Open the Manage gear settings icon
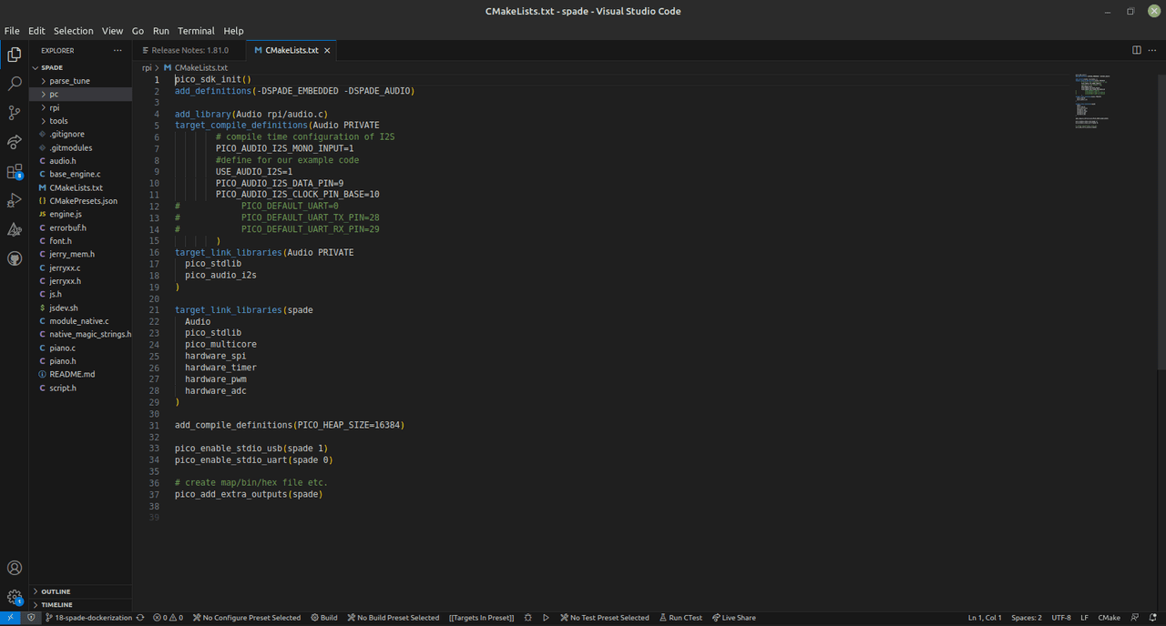1166x626 pixels. [x=15, y=597]
